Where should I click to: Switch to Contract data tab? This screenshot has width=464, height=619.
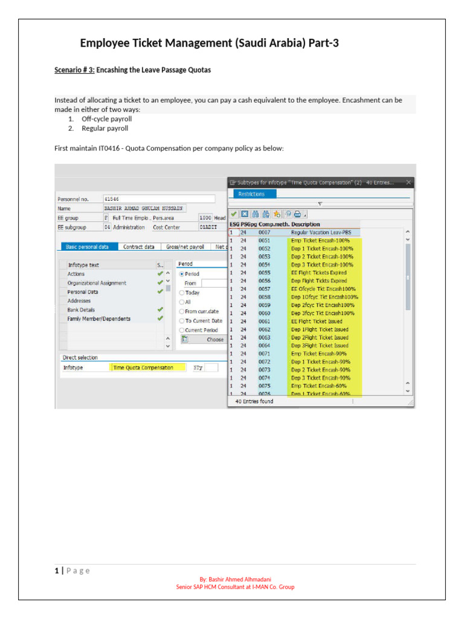138,247
